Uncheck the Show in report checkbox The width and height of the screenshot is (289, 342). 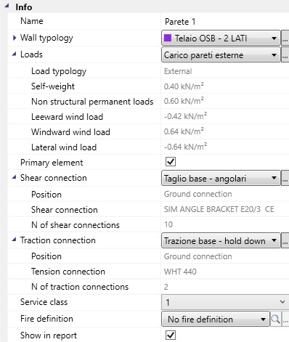pos(171,335)
